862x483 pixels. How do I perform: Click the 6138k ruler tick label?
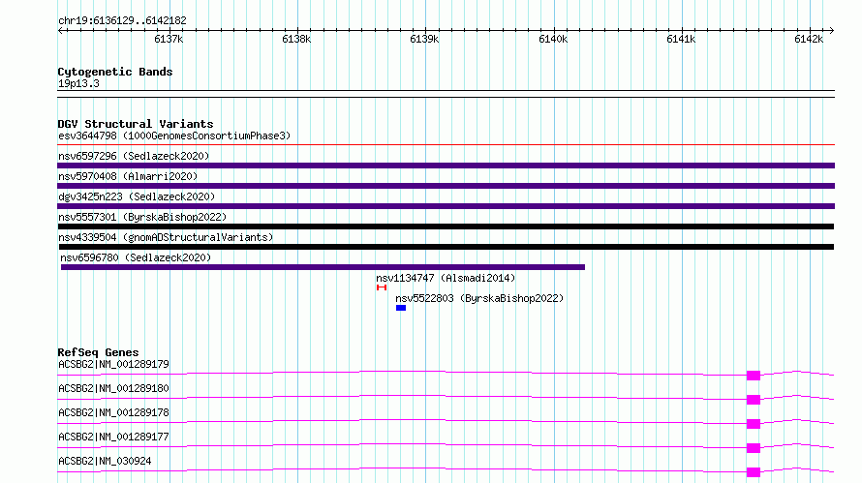pyautogui.click(x=296, y=39)
